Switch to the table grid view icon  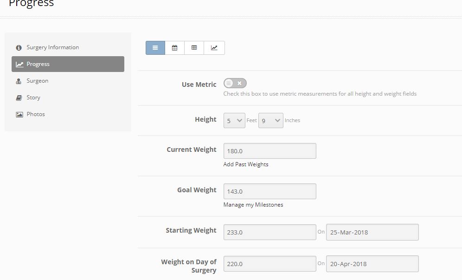coord(194,48)
